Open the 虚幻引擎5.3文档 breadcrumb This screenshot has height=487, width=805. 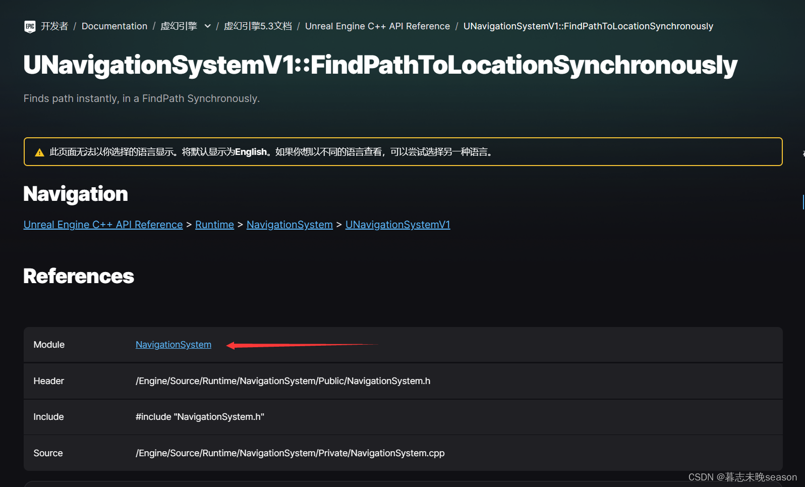pos(258,26)
